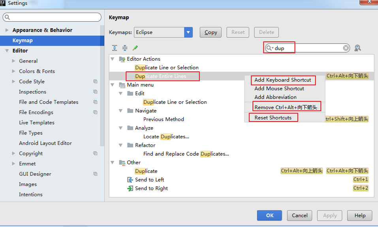Expand the Code Style node

[14, 82]
